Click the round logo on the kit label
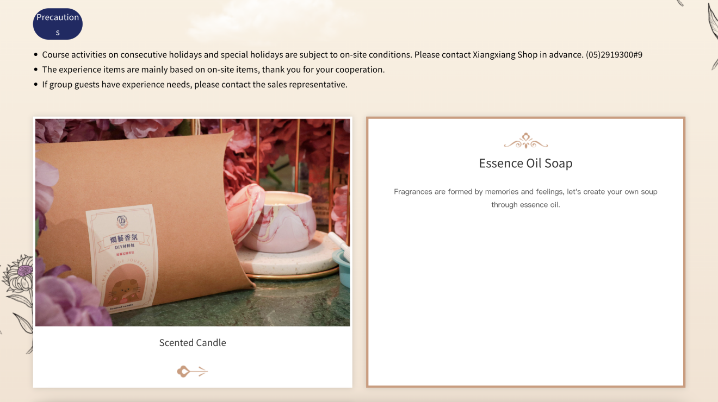This screenshot has height=402, width=718. pos(121,222)
